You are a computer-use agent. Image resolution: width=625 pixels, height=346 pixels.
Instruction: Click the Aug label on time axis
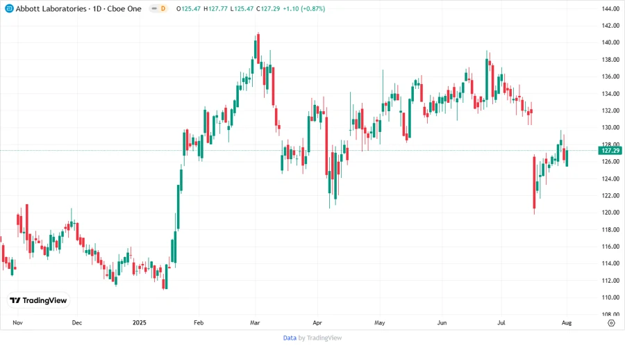pos(567,322)
